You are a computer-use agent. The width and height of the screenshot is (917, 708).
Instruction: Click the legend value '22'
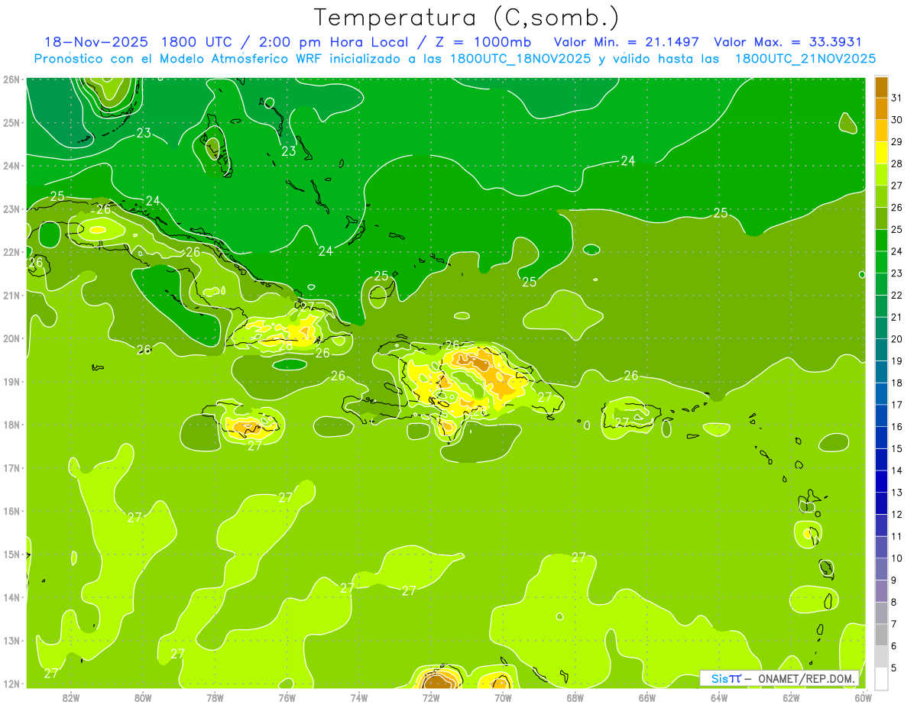(x=896, y=295)
